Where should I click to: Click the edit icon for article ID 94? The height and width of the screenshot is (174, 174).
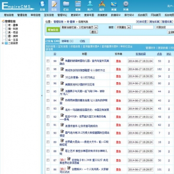[62, 99]
